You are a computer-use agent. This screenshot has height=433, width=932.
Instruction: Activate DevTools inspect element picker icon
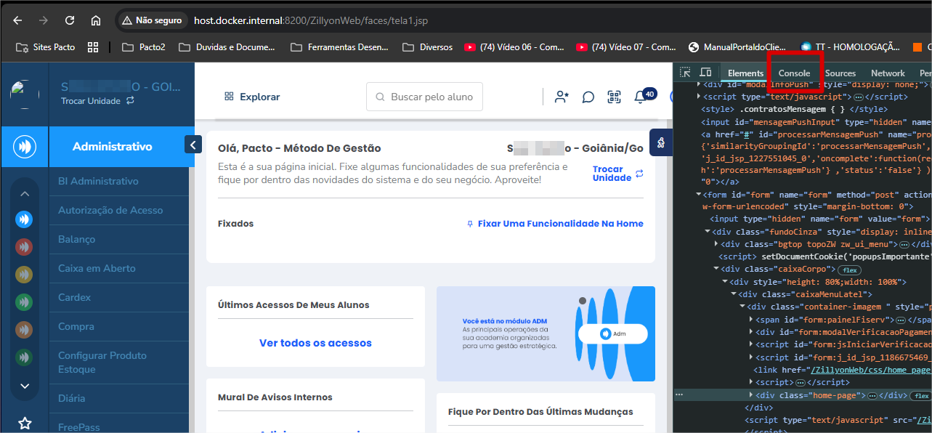685,73
